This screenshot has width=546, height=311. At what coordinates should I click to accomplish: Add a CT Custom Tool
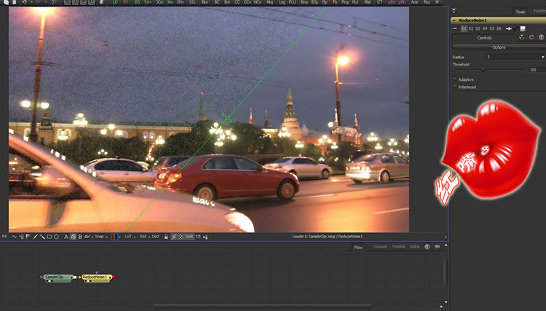point(379,2)
